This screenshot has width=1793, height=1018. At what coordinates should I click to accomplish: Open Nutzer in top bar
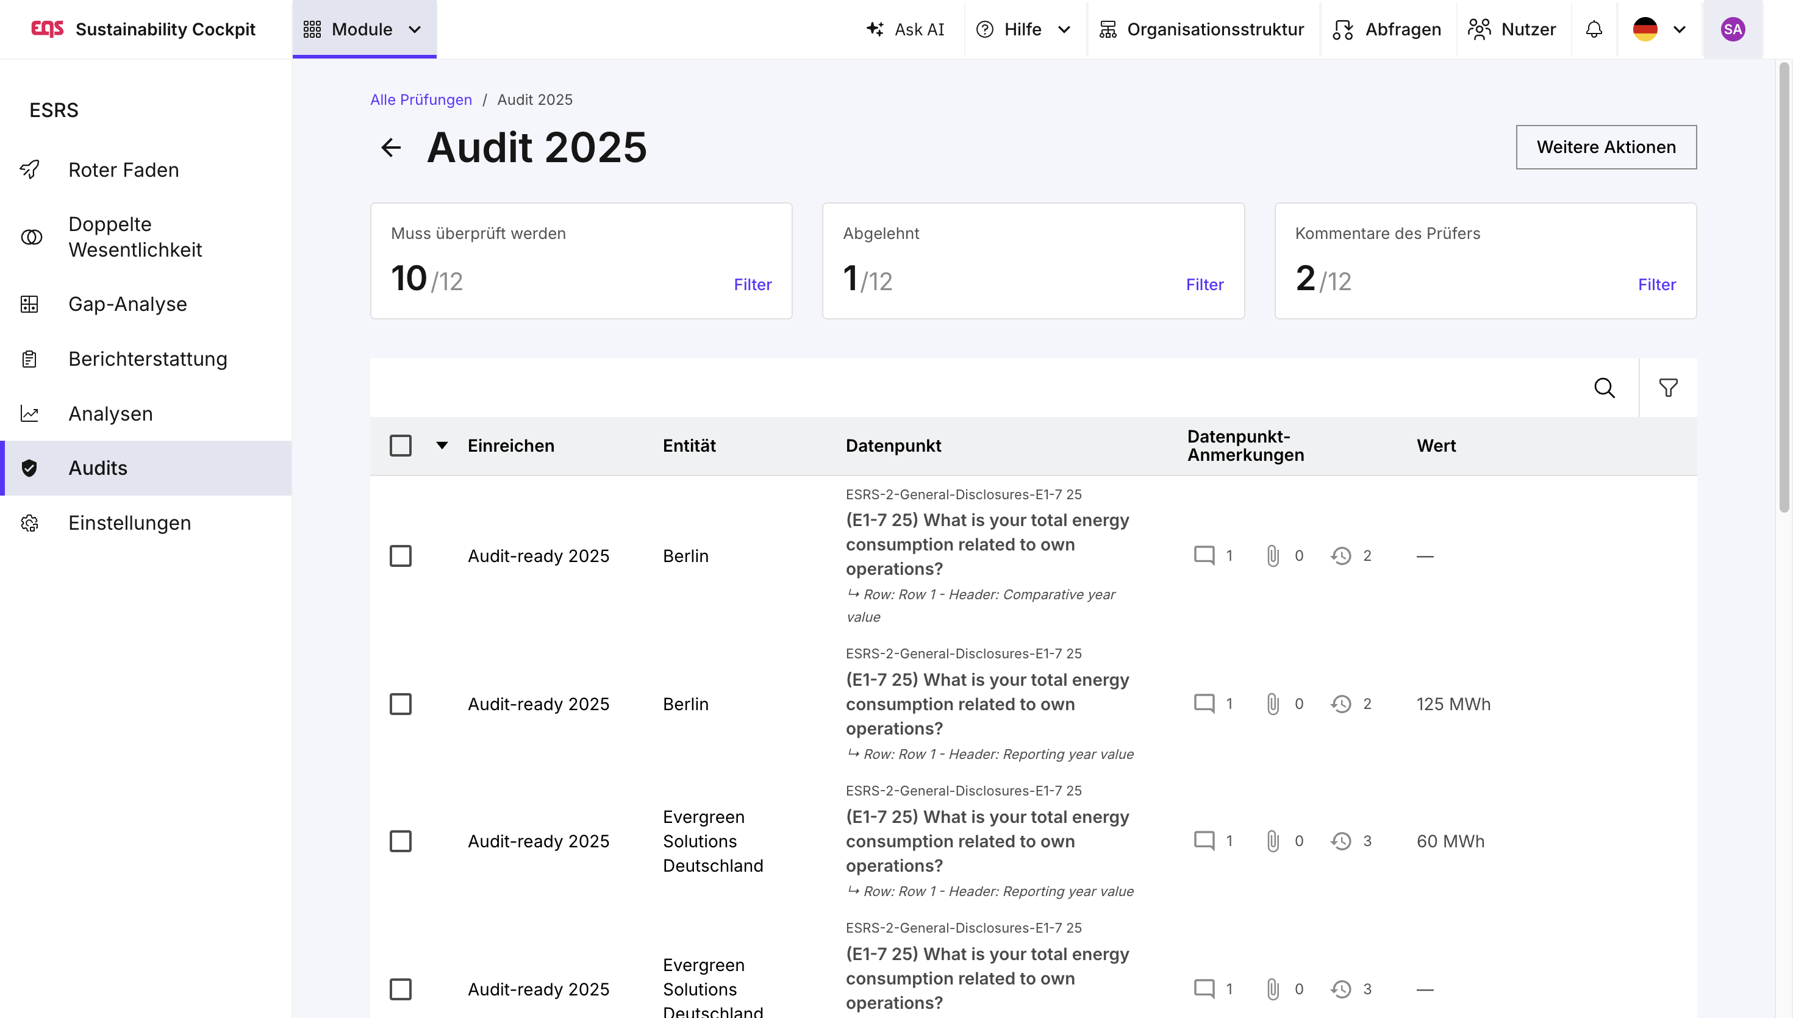1512,29
